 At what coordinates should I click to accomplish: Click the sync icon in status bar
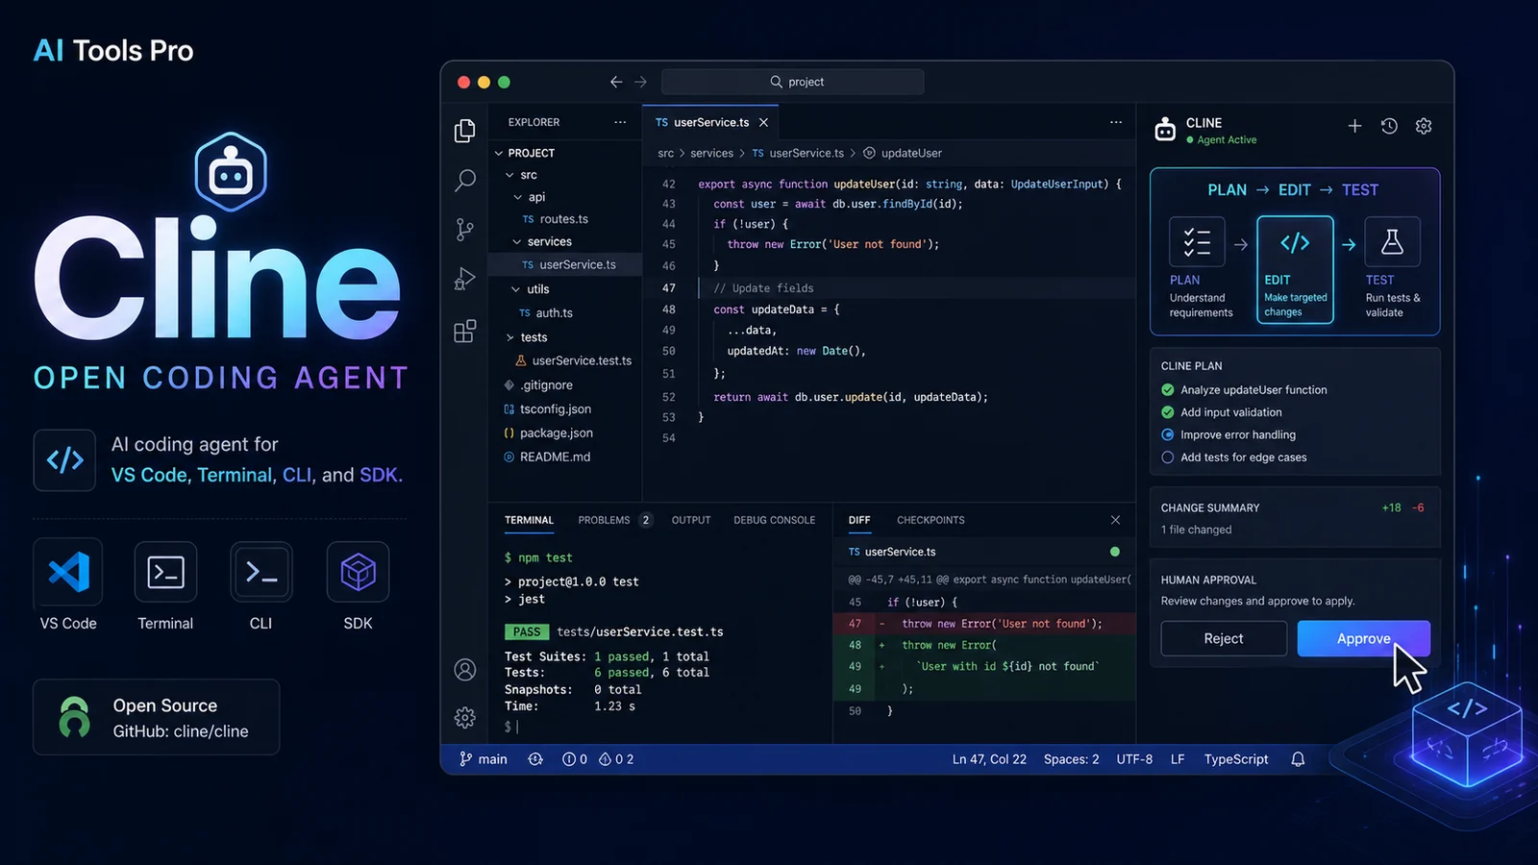[x=535, y=759]
